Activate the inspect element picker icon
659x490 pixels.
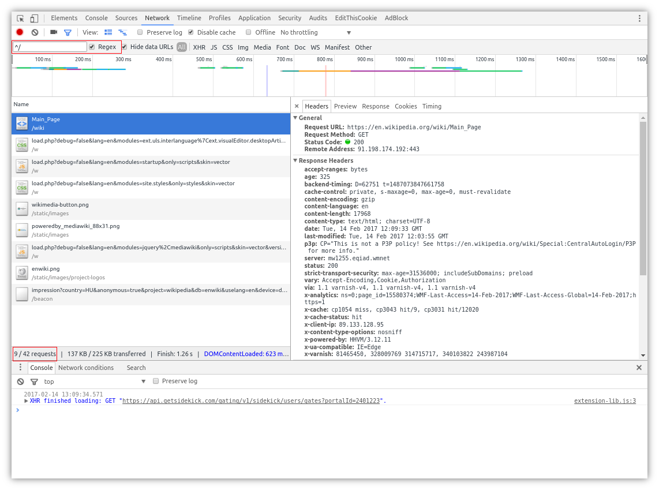[20, 18]
